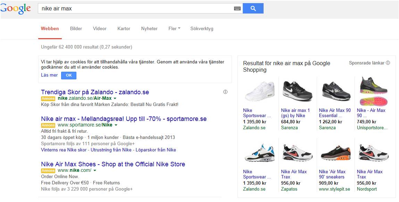The width and height of the screenshot is (399, 202).
Task: Expand arrow next to www.sportamore.se/Nike URL
Action: click(x=116, y=125)
